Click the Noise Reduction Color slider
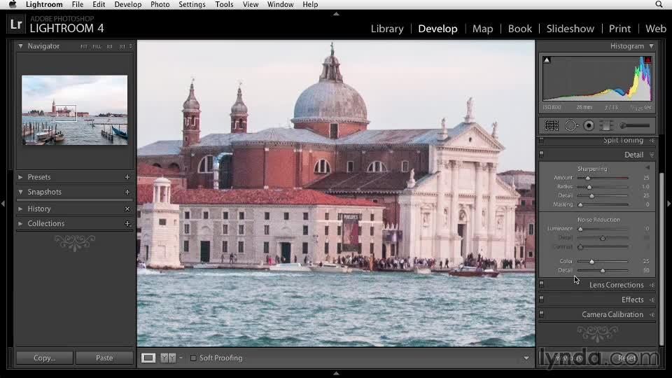 pyautogui.click(x=603, y=261)
